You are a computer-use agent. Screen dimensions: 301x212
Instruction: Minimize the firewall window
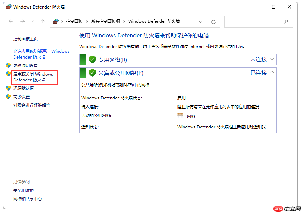coord(258,7)
